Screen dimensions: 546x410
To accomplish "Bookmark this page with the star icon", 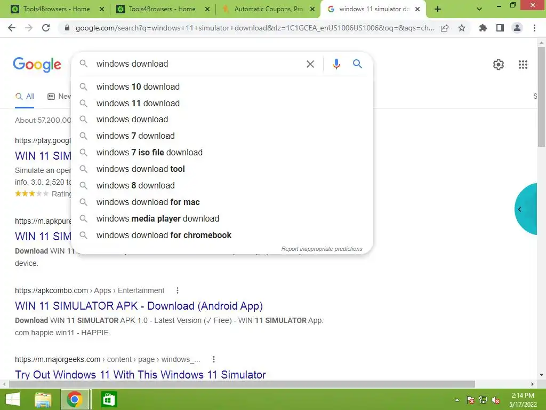I will pyautogui.click(x=462, y=28).
